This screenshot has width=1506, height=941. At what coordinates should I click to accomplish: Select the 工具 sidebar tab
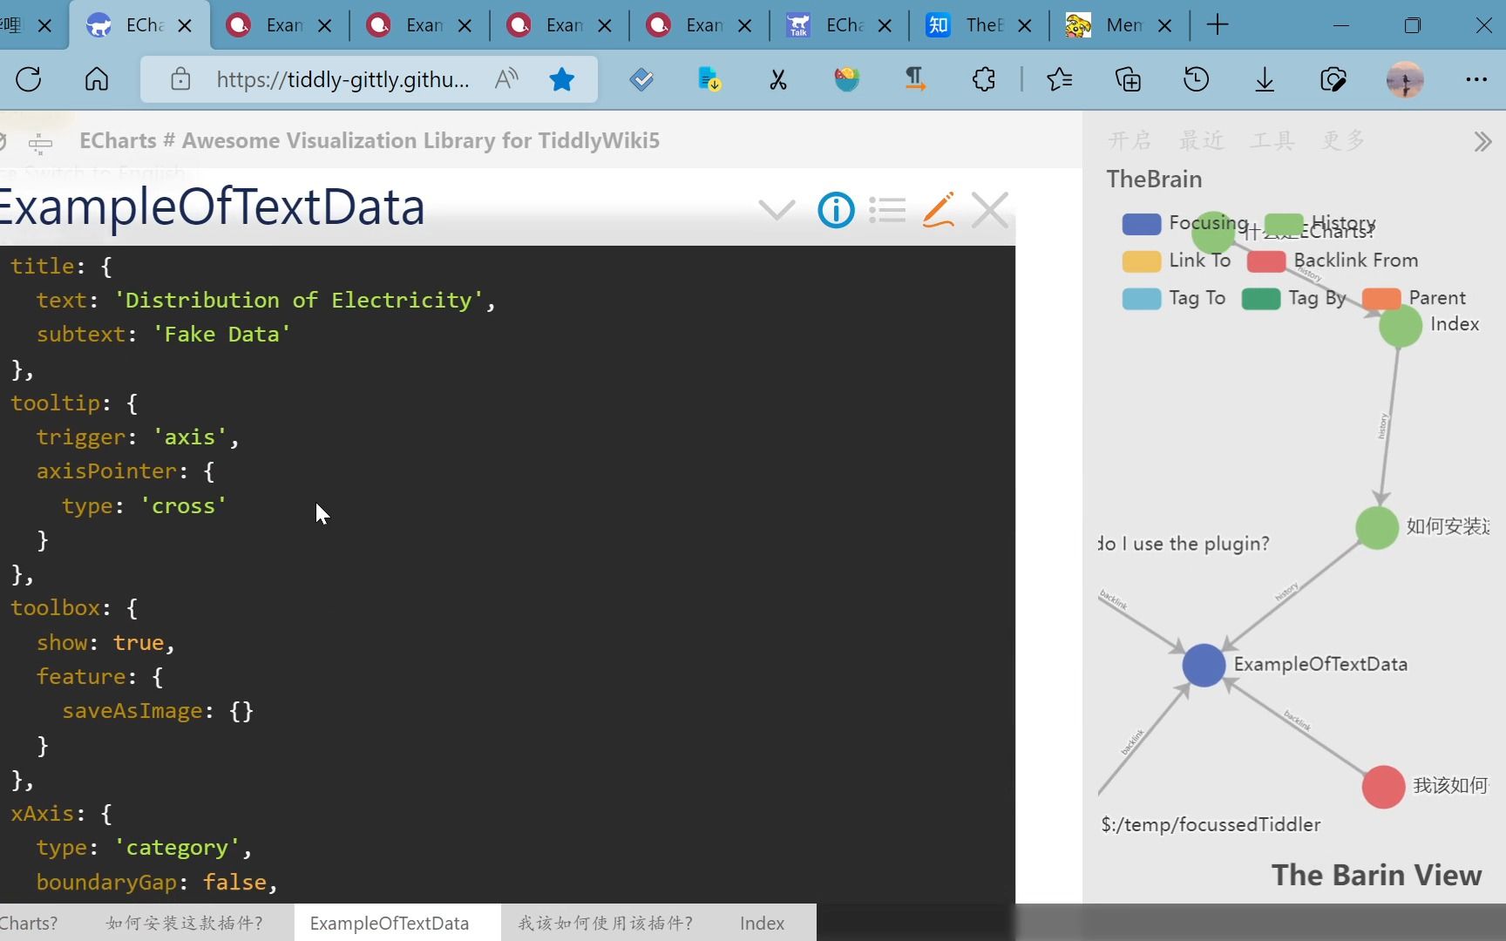[1272, 140]
